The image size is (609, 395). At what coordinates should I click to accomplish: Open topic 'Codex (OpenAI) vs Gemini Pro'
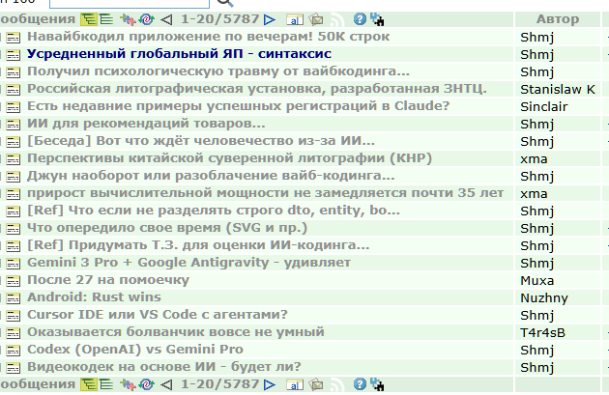tap(134, 350)
